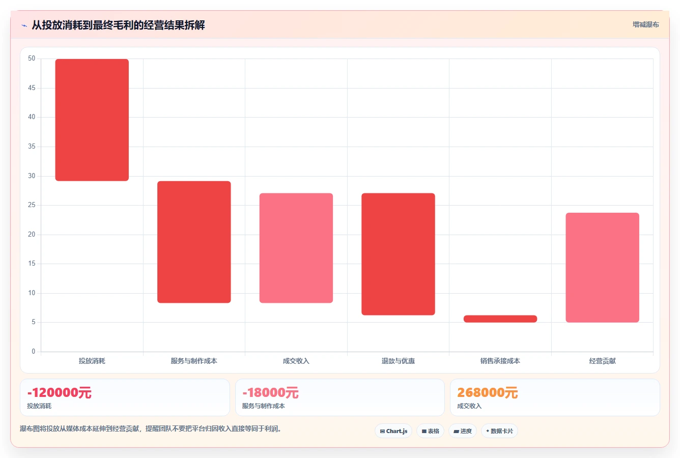680x458 pixels.
Task: Click the chart title 从投放消耗到最终毛利的经营结果拆解
Action: (x=118, y=25)
